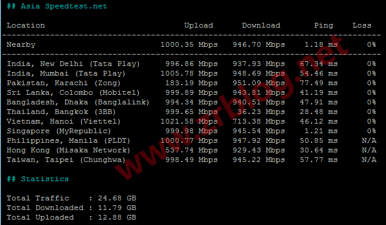Viewport: 386px width, 225px height.
Task: Click Dhaka ping '47.91 ms'
Action: pyautogui.click(x=319, y=102)
